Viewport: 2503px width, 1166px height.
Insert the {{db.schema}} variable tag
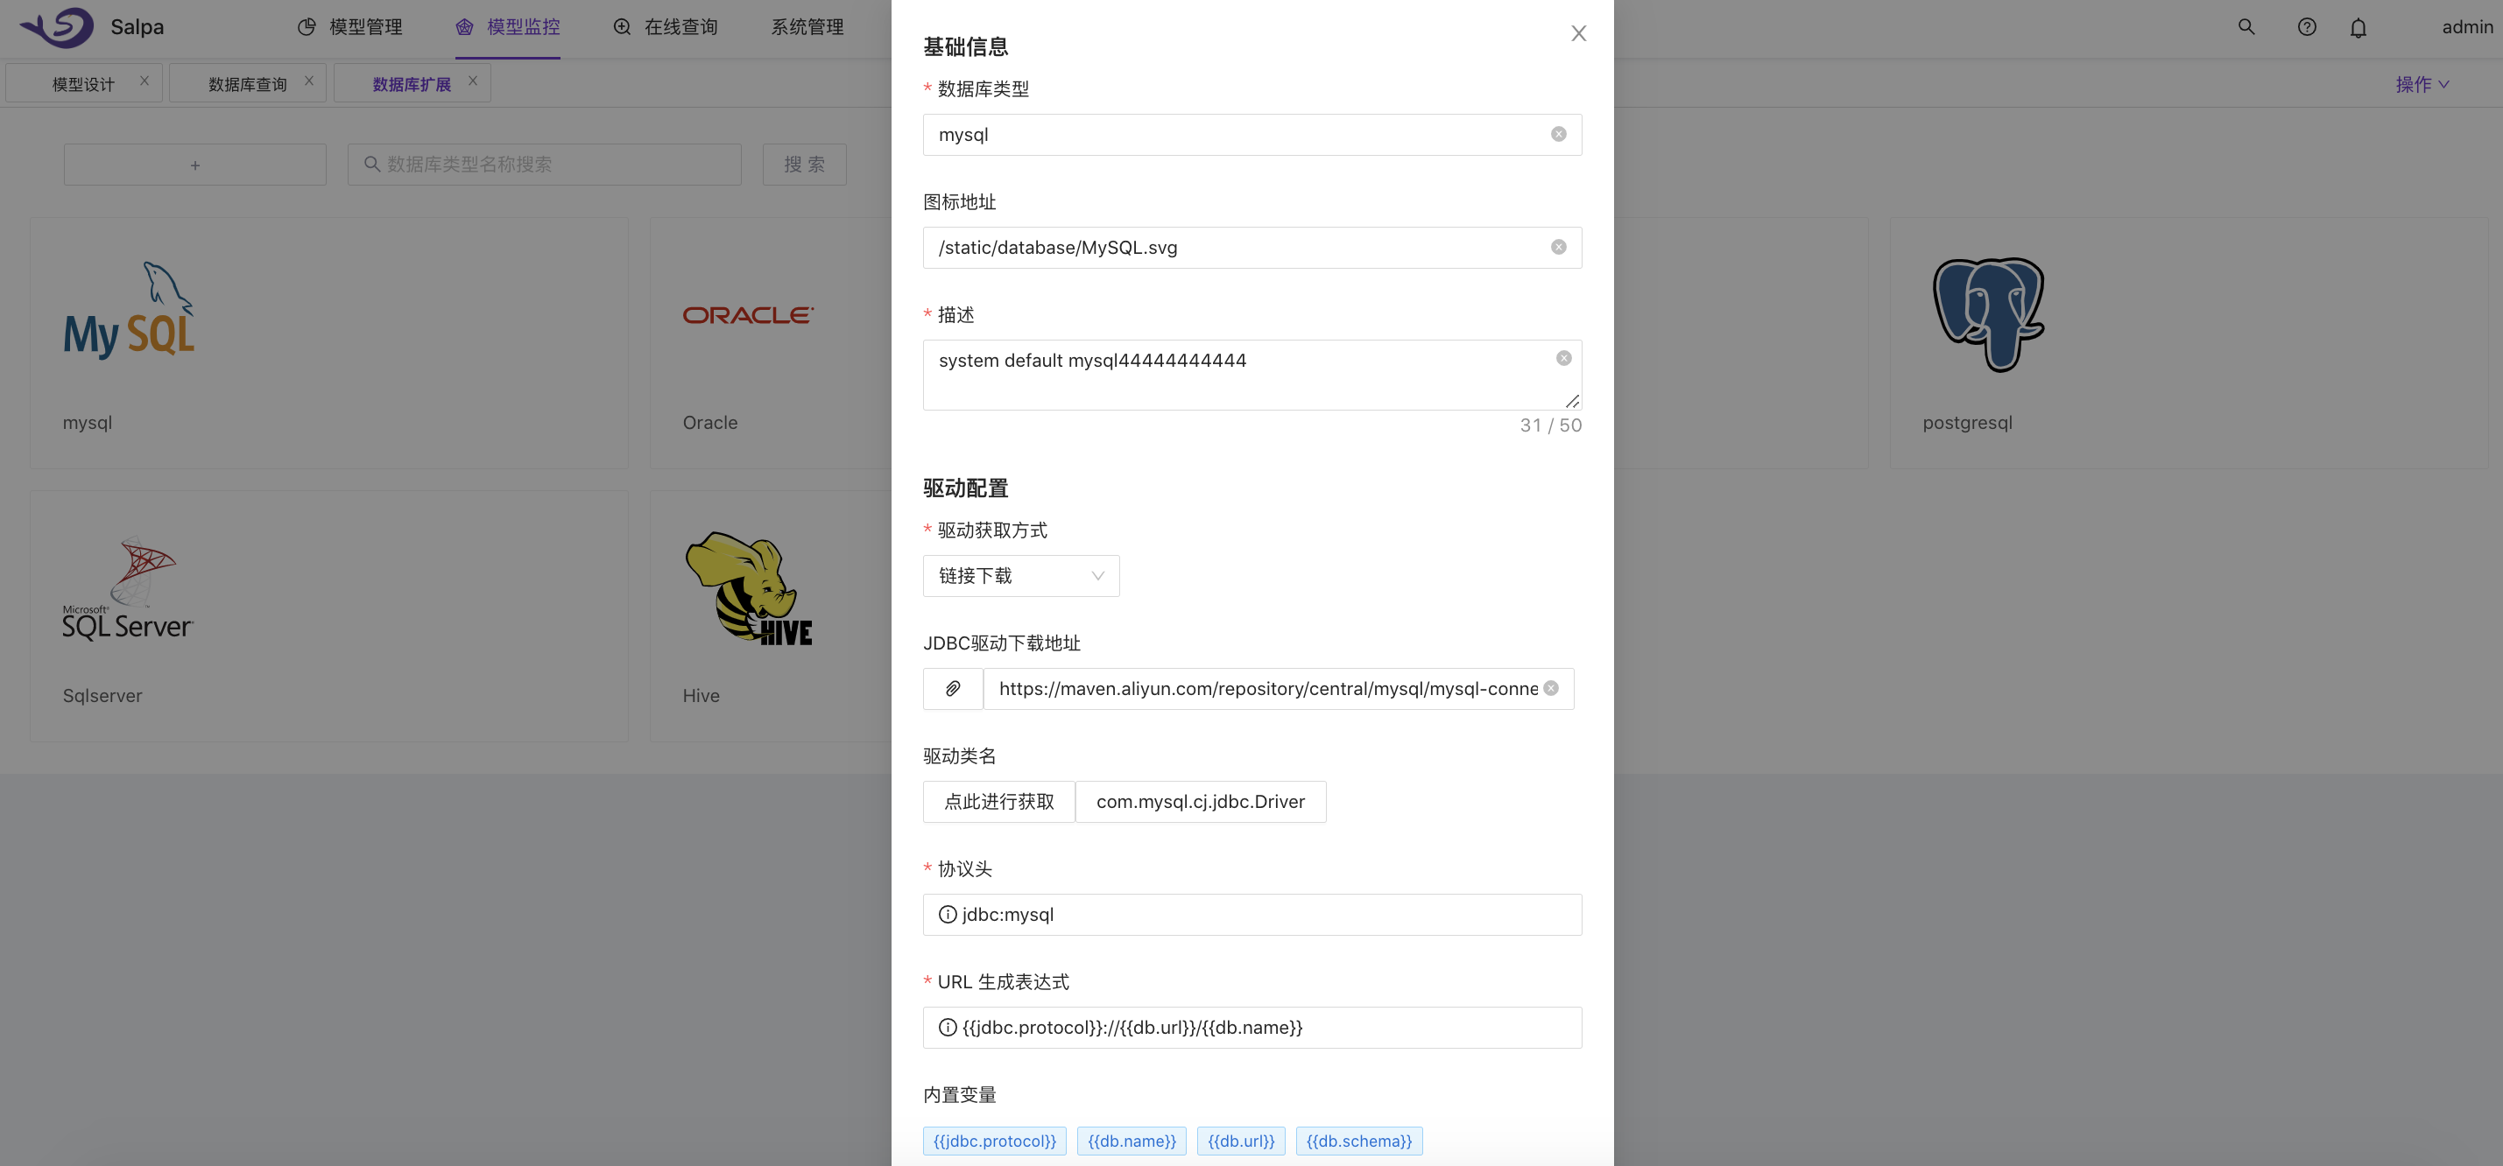[x=1358, y=1141]
